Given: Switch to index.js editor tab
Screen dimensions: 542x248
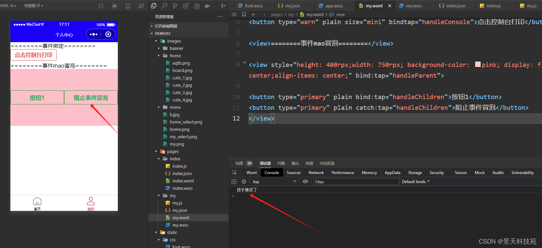Looking at the screenshot, I should pyautogui.click(x=494, y=6).
